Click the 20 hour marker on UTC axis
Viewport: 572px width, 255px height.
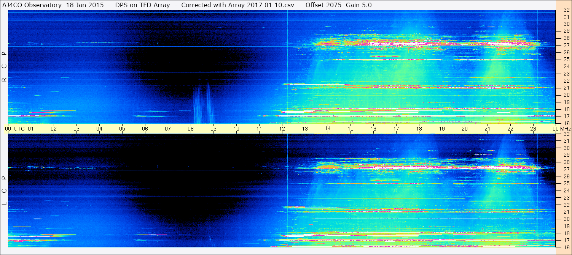[x=465, y=129]
